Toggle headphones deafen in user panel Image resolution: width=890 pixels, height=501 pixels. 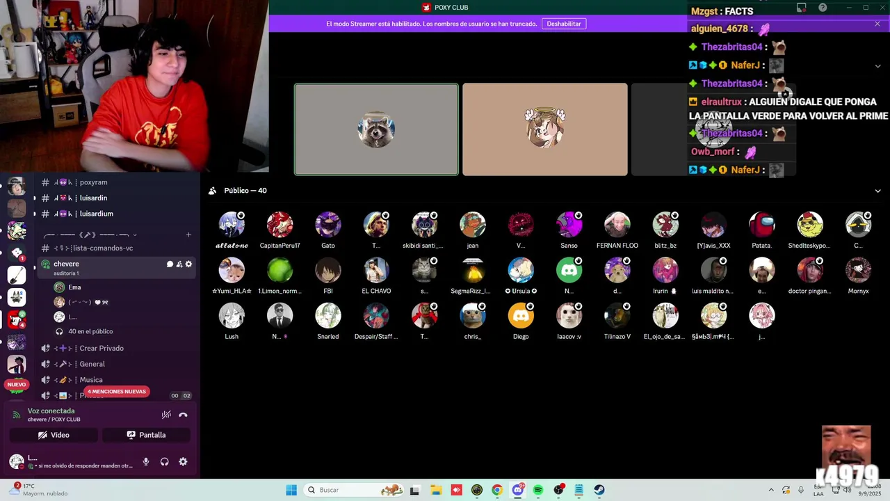(165, 461)
